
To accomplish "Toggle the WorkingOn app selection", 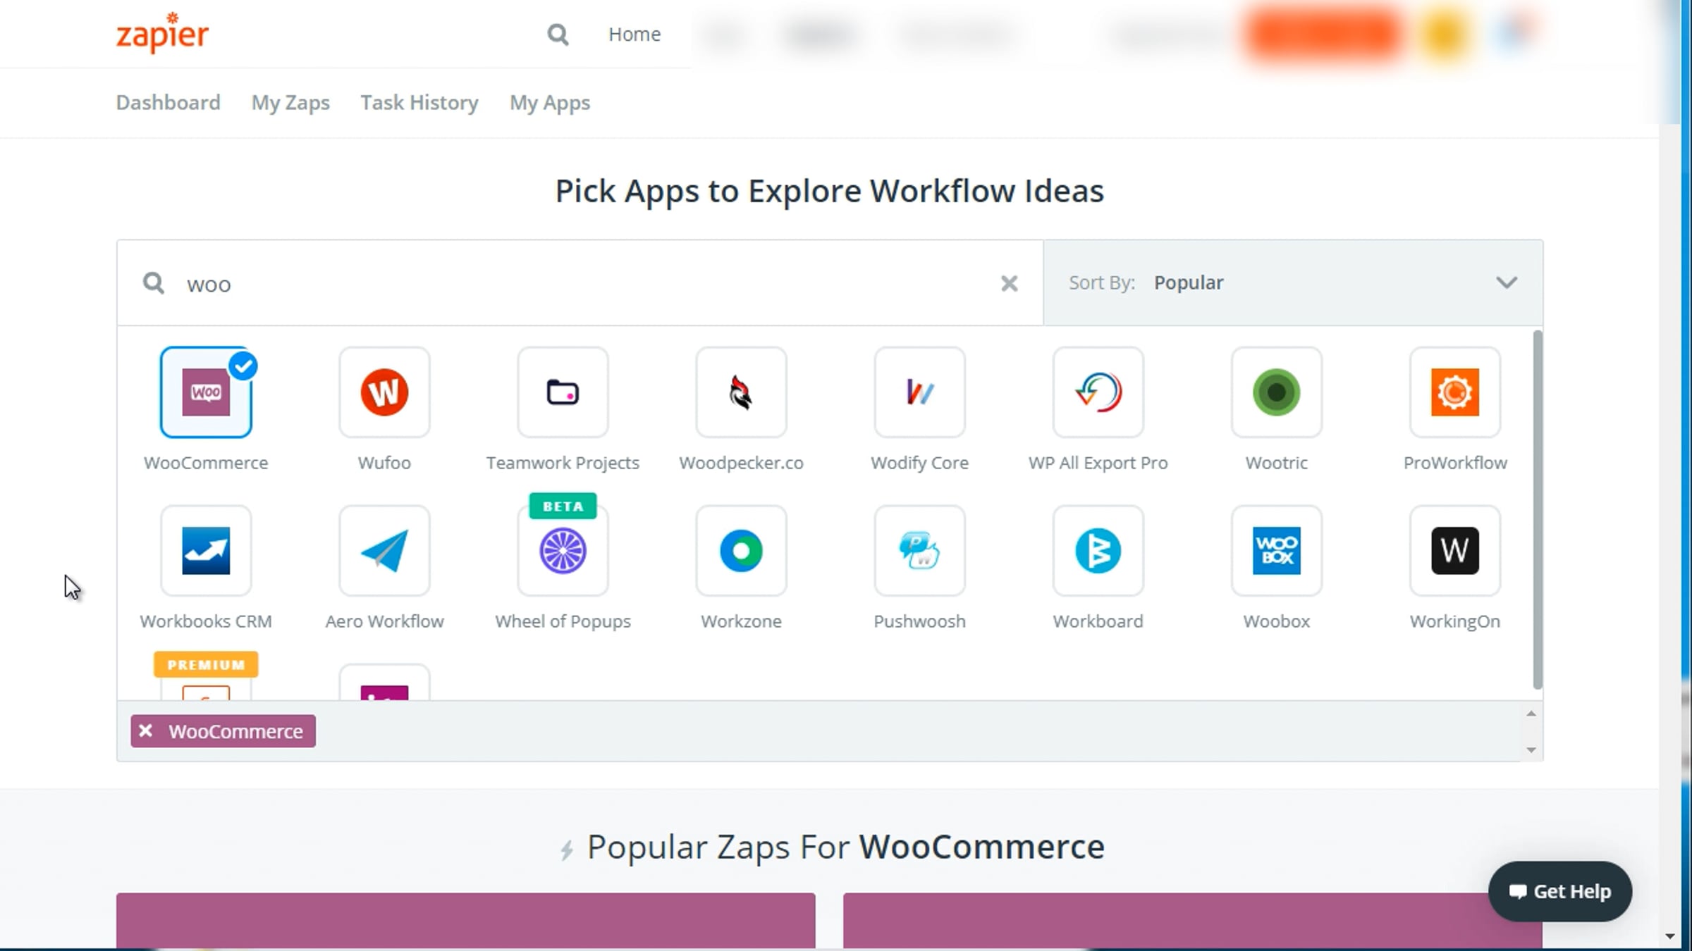I will click(1454, 551).
